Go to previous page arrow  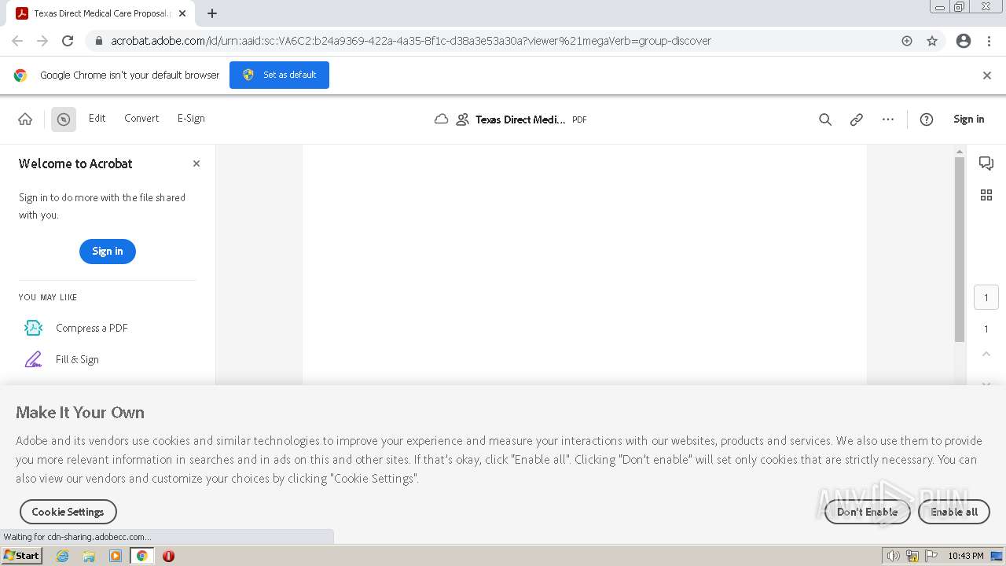tap(986, 355)
